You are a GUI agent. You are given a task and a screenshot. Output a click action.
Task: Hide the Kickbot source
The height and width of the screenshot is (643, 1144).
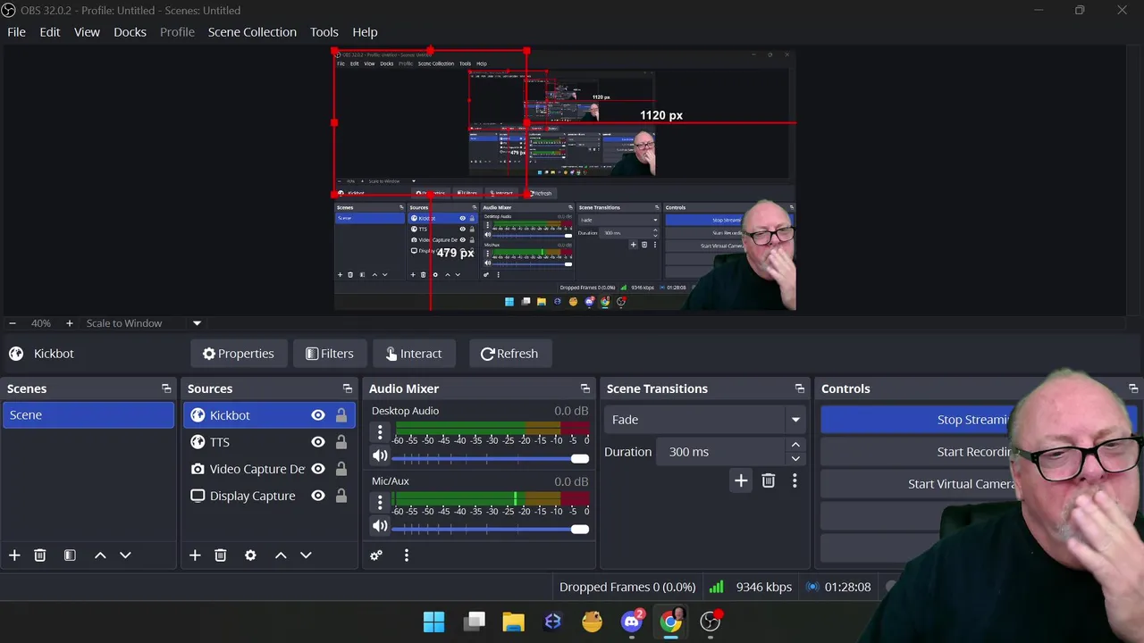(318, 415)
